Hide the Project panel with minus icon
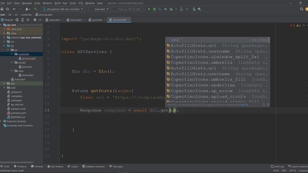308x173 pixels. 40,20
